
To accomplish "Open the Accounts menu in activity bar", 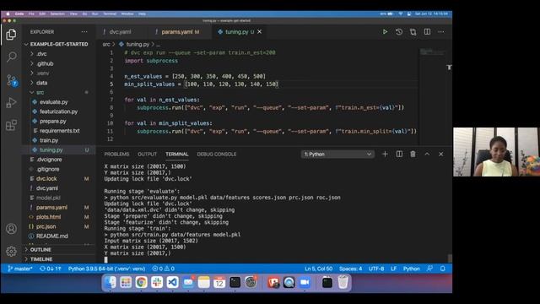I will [11, 229].
